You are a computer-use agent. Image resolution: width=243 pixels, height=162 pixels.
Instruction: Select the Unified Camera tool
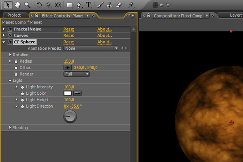pyautogui.click(x=48, y=5)
